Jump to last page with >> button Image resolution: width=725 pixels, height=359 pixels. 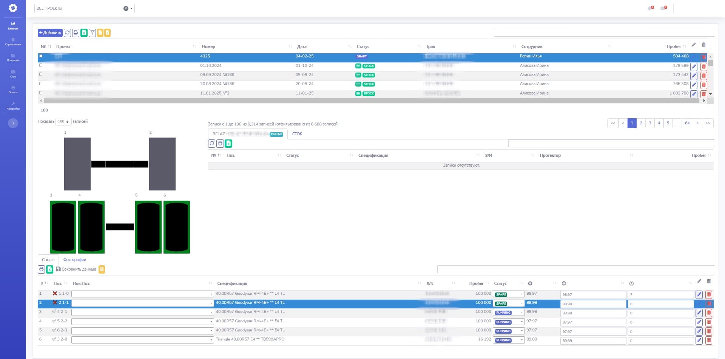708,123
